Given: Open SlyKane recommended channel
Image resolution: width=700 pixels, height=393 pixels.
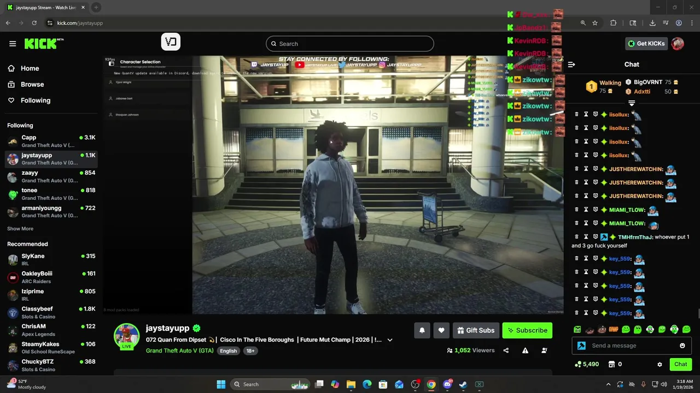Looking at the screenshot, I should [x=51, y=259].
